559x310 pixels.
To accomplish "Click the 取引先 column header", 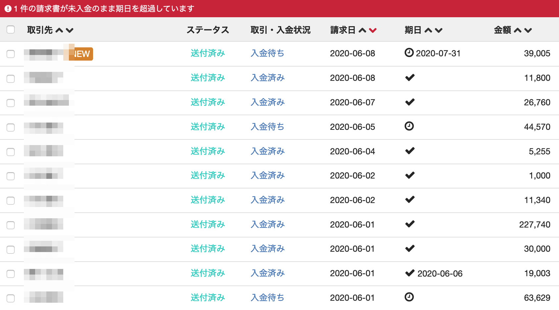I will point(40,30).
